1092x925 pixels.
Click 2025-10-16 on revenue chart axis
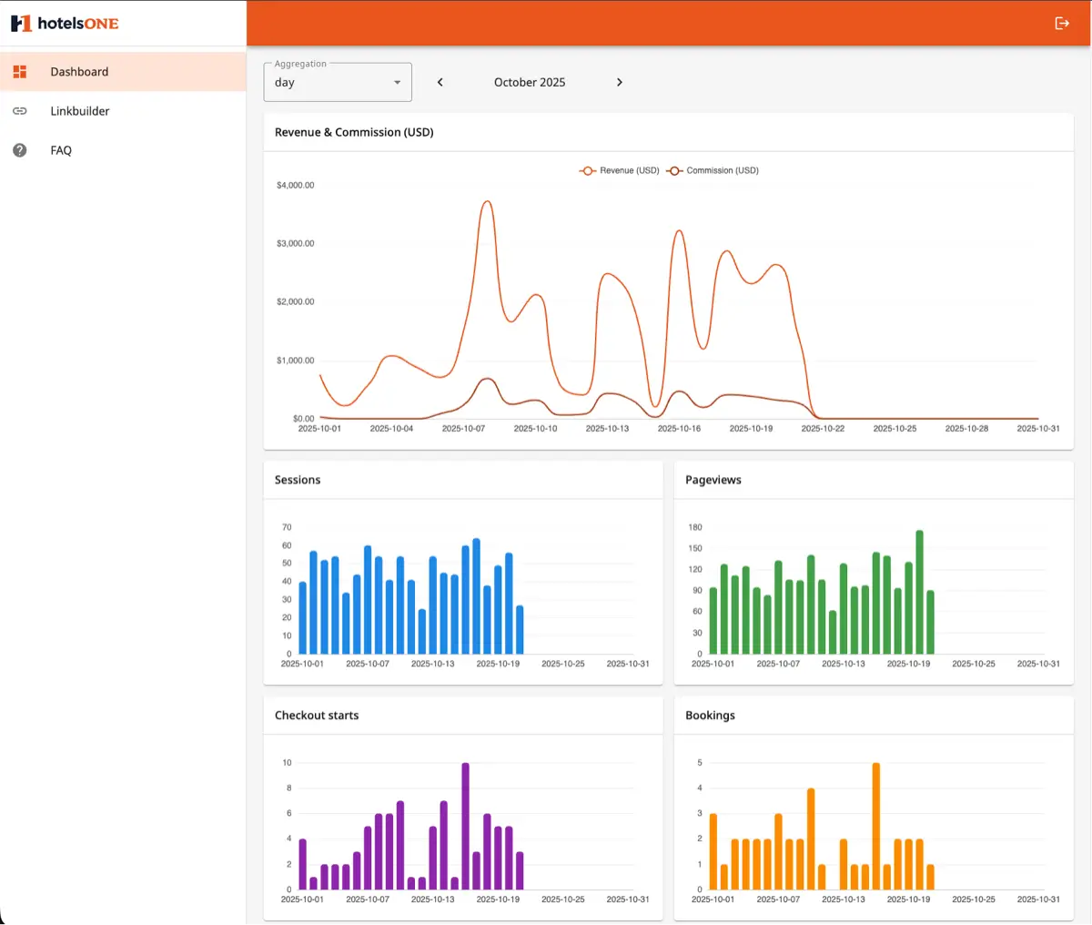[679, 428]
